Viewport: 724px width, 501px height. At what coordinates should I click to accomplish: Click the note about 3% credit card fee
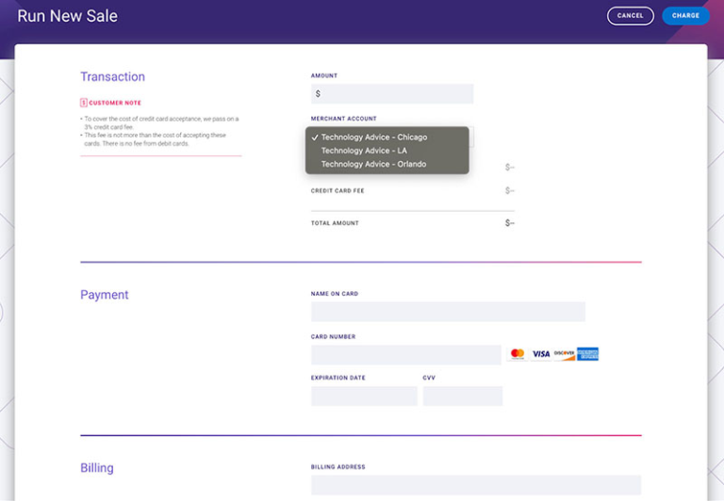[x=159, y=122]
